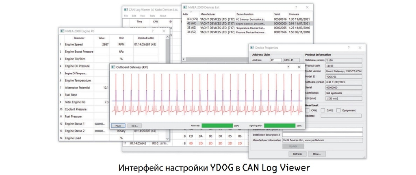Click the Device Properties window title icon
This screenshot has width=416, height=175.
click(x=252, y=48)
